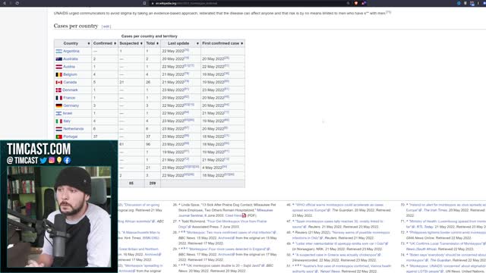Image resolution: width=486 pixels, height=273 pixels.
Task: Open the Germany country link
Action: [x=71, y=105]
